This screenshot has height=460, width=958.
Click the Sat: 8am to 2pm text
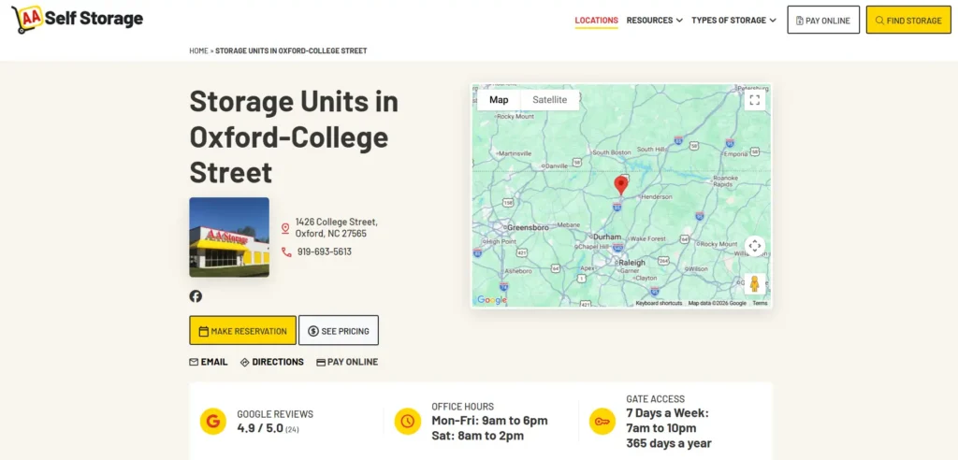[478, 437]
